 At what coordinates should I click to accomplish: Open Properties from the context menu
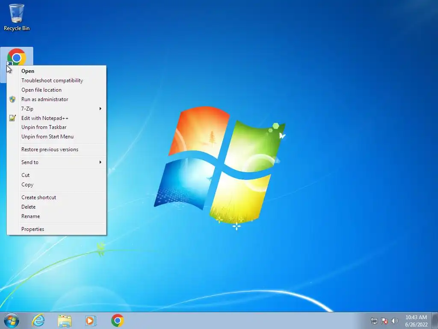(57, 229)
